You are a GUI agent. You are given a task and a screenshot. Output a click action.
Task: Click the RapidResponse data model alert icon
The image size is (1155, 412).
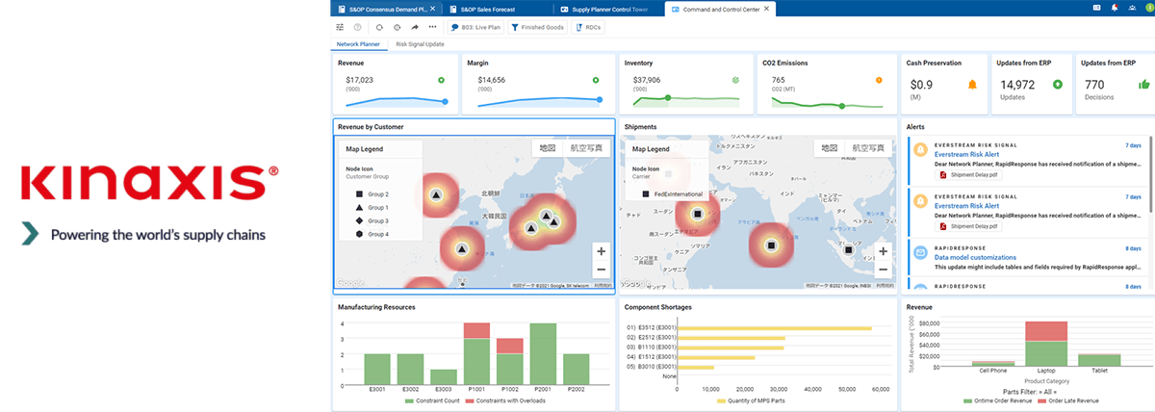tap(920, 252)
